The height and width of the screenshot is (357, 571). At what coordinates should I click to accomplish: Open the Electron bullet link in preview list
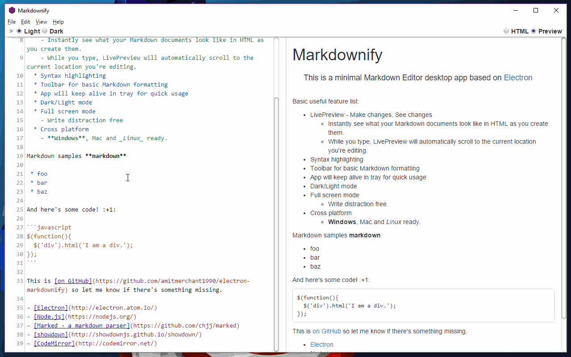[322, 345]
